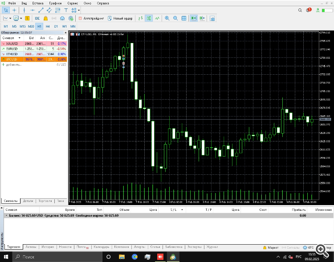
Task: Select the XAUUSD row in Market Watch
Action: [34, 44]
